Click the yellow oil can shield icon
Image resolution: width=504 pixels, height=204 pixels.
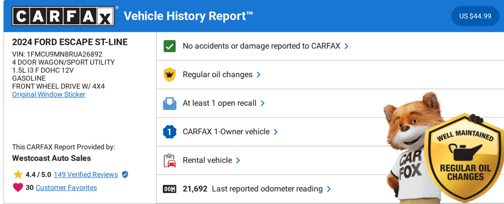point(170,75)
